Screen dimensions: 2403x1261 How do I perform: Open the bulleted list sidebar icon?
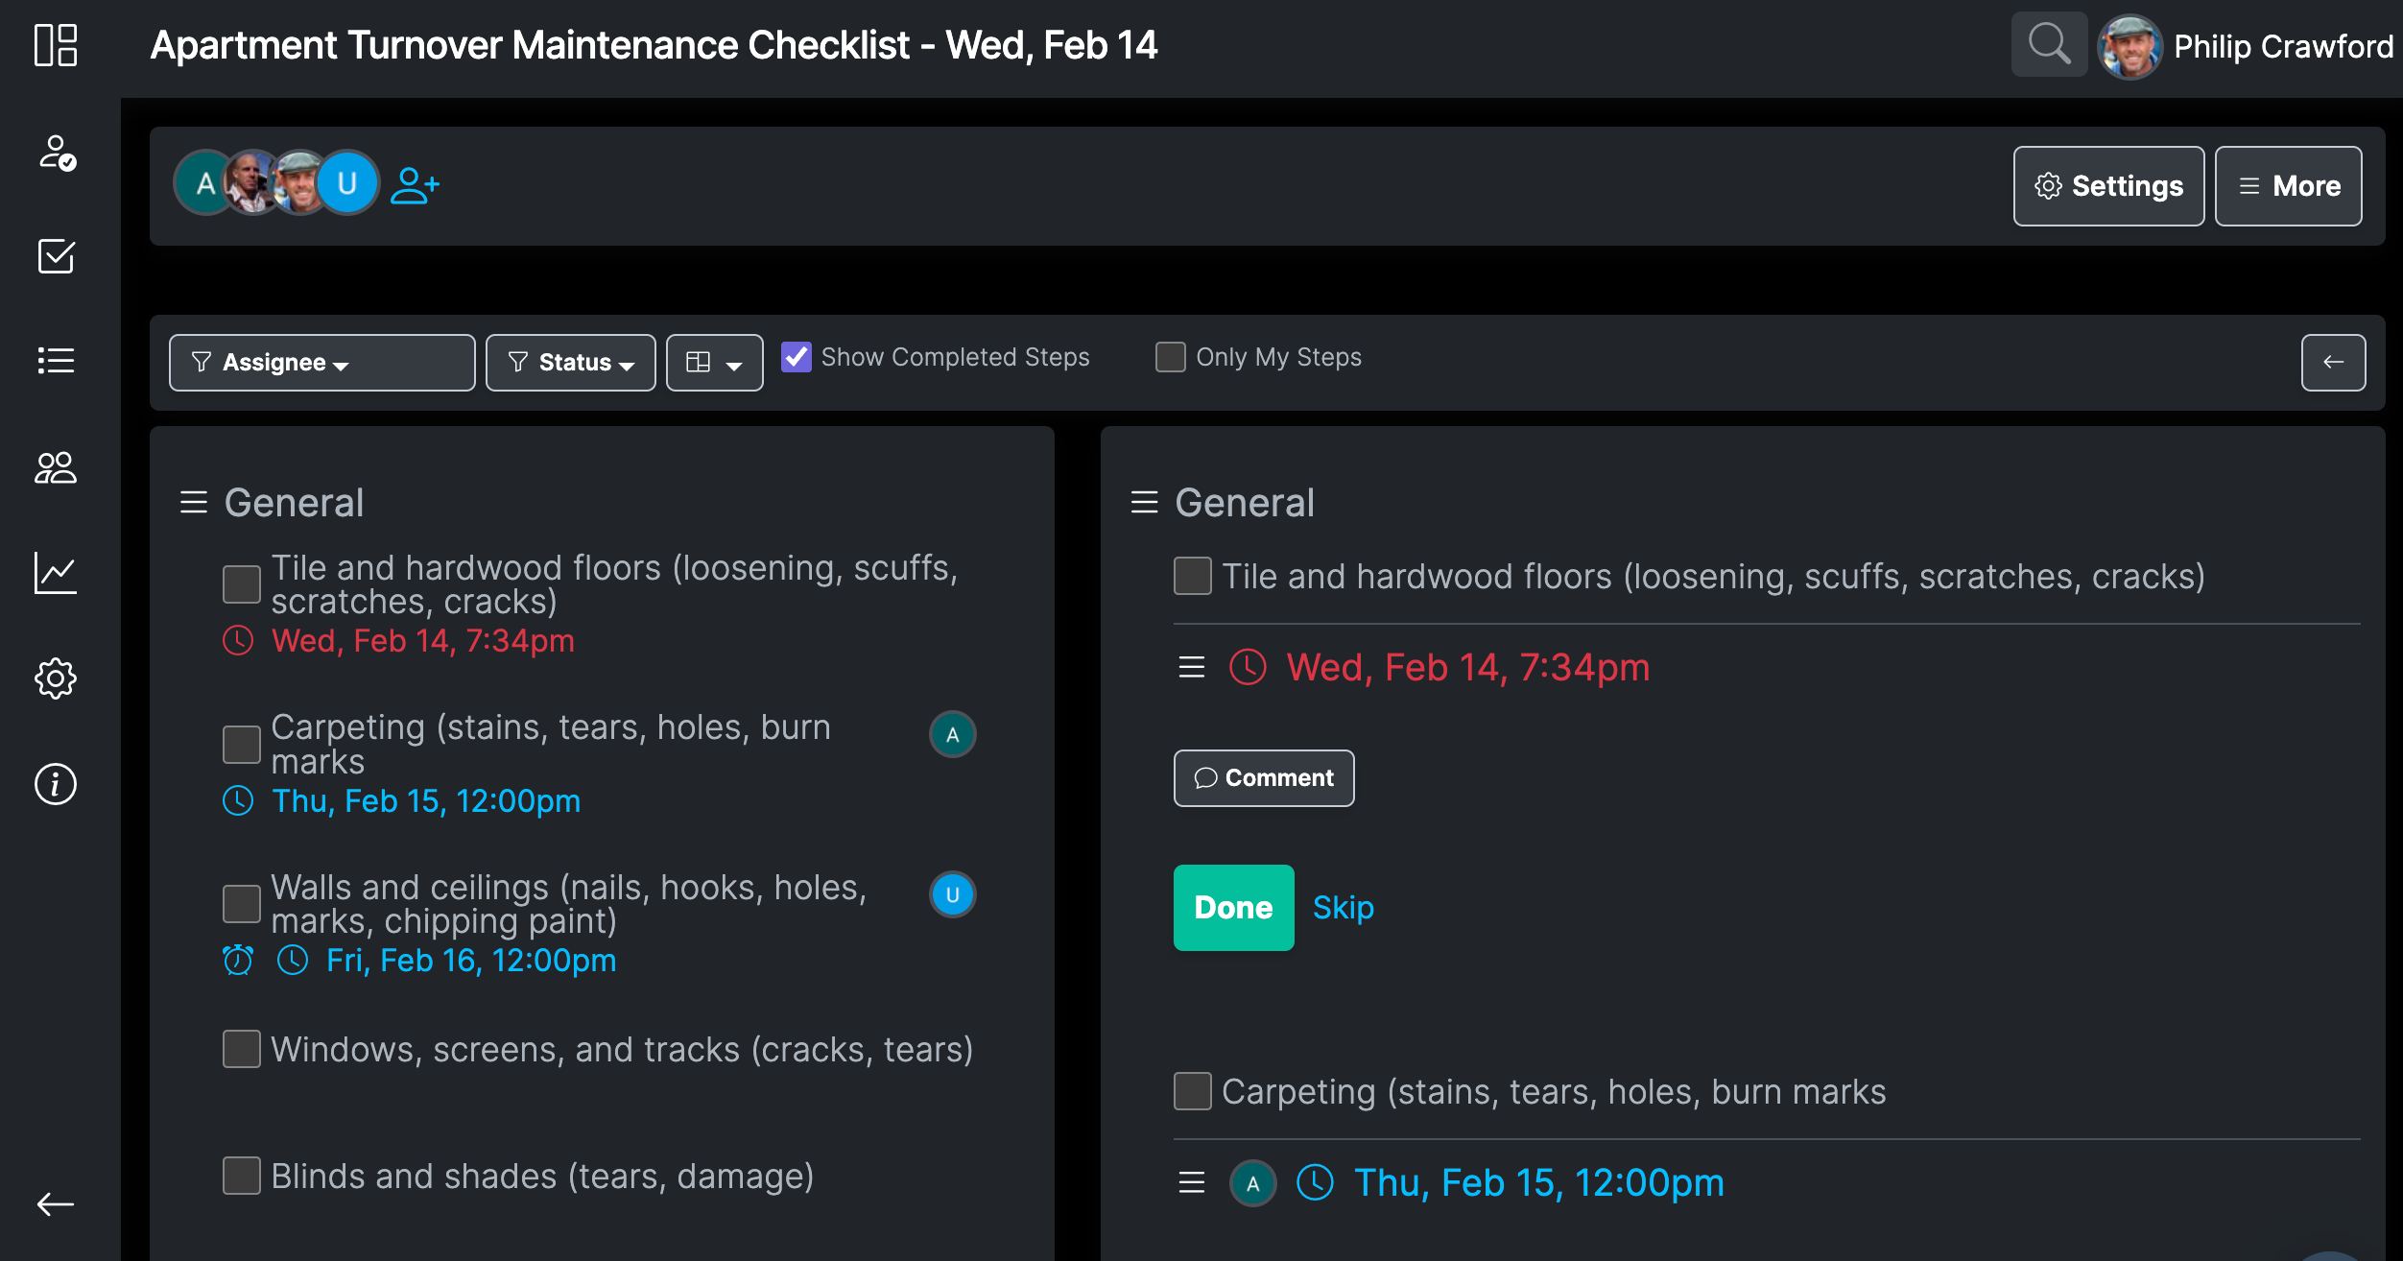(56, 361)
